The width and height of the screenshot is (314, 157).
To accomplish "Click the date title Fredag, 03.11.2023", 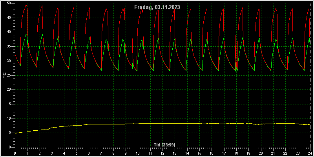I will (x=157, y=7).
